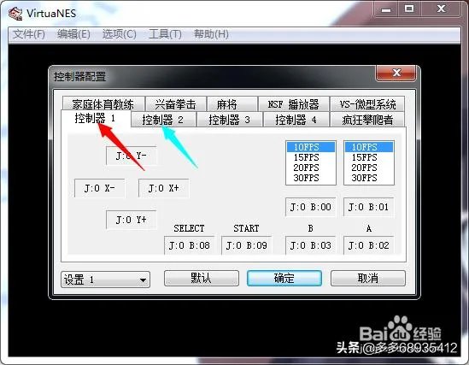Open the 兴奋拳击 tab
This screenshot has width=469, height=365.
coord(176,103)
